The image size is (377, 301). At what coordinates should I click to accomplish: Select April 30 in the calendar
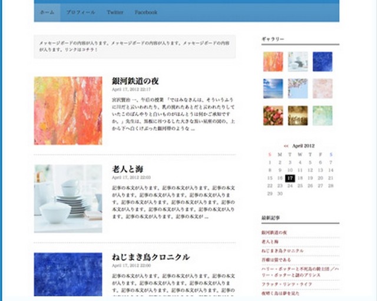tap(280, 194)
